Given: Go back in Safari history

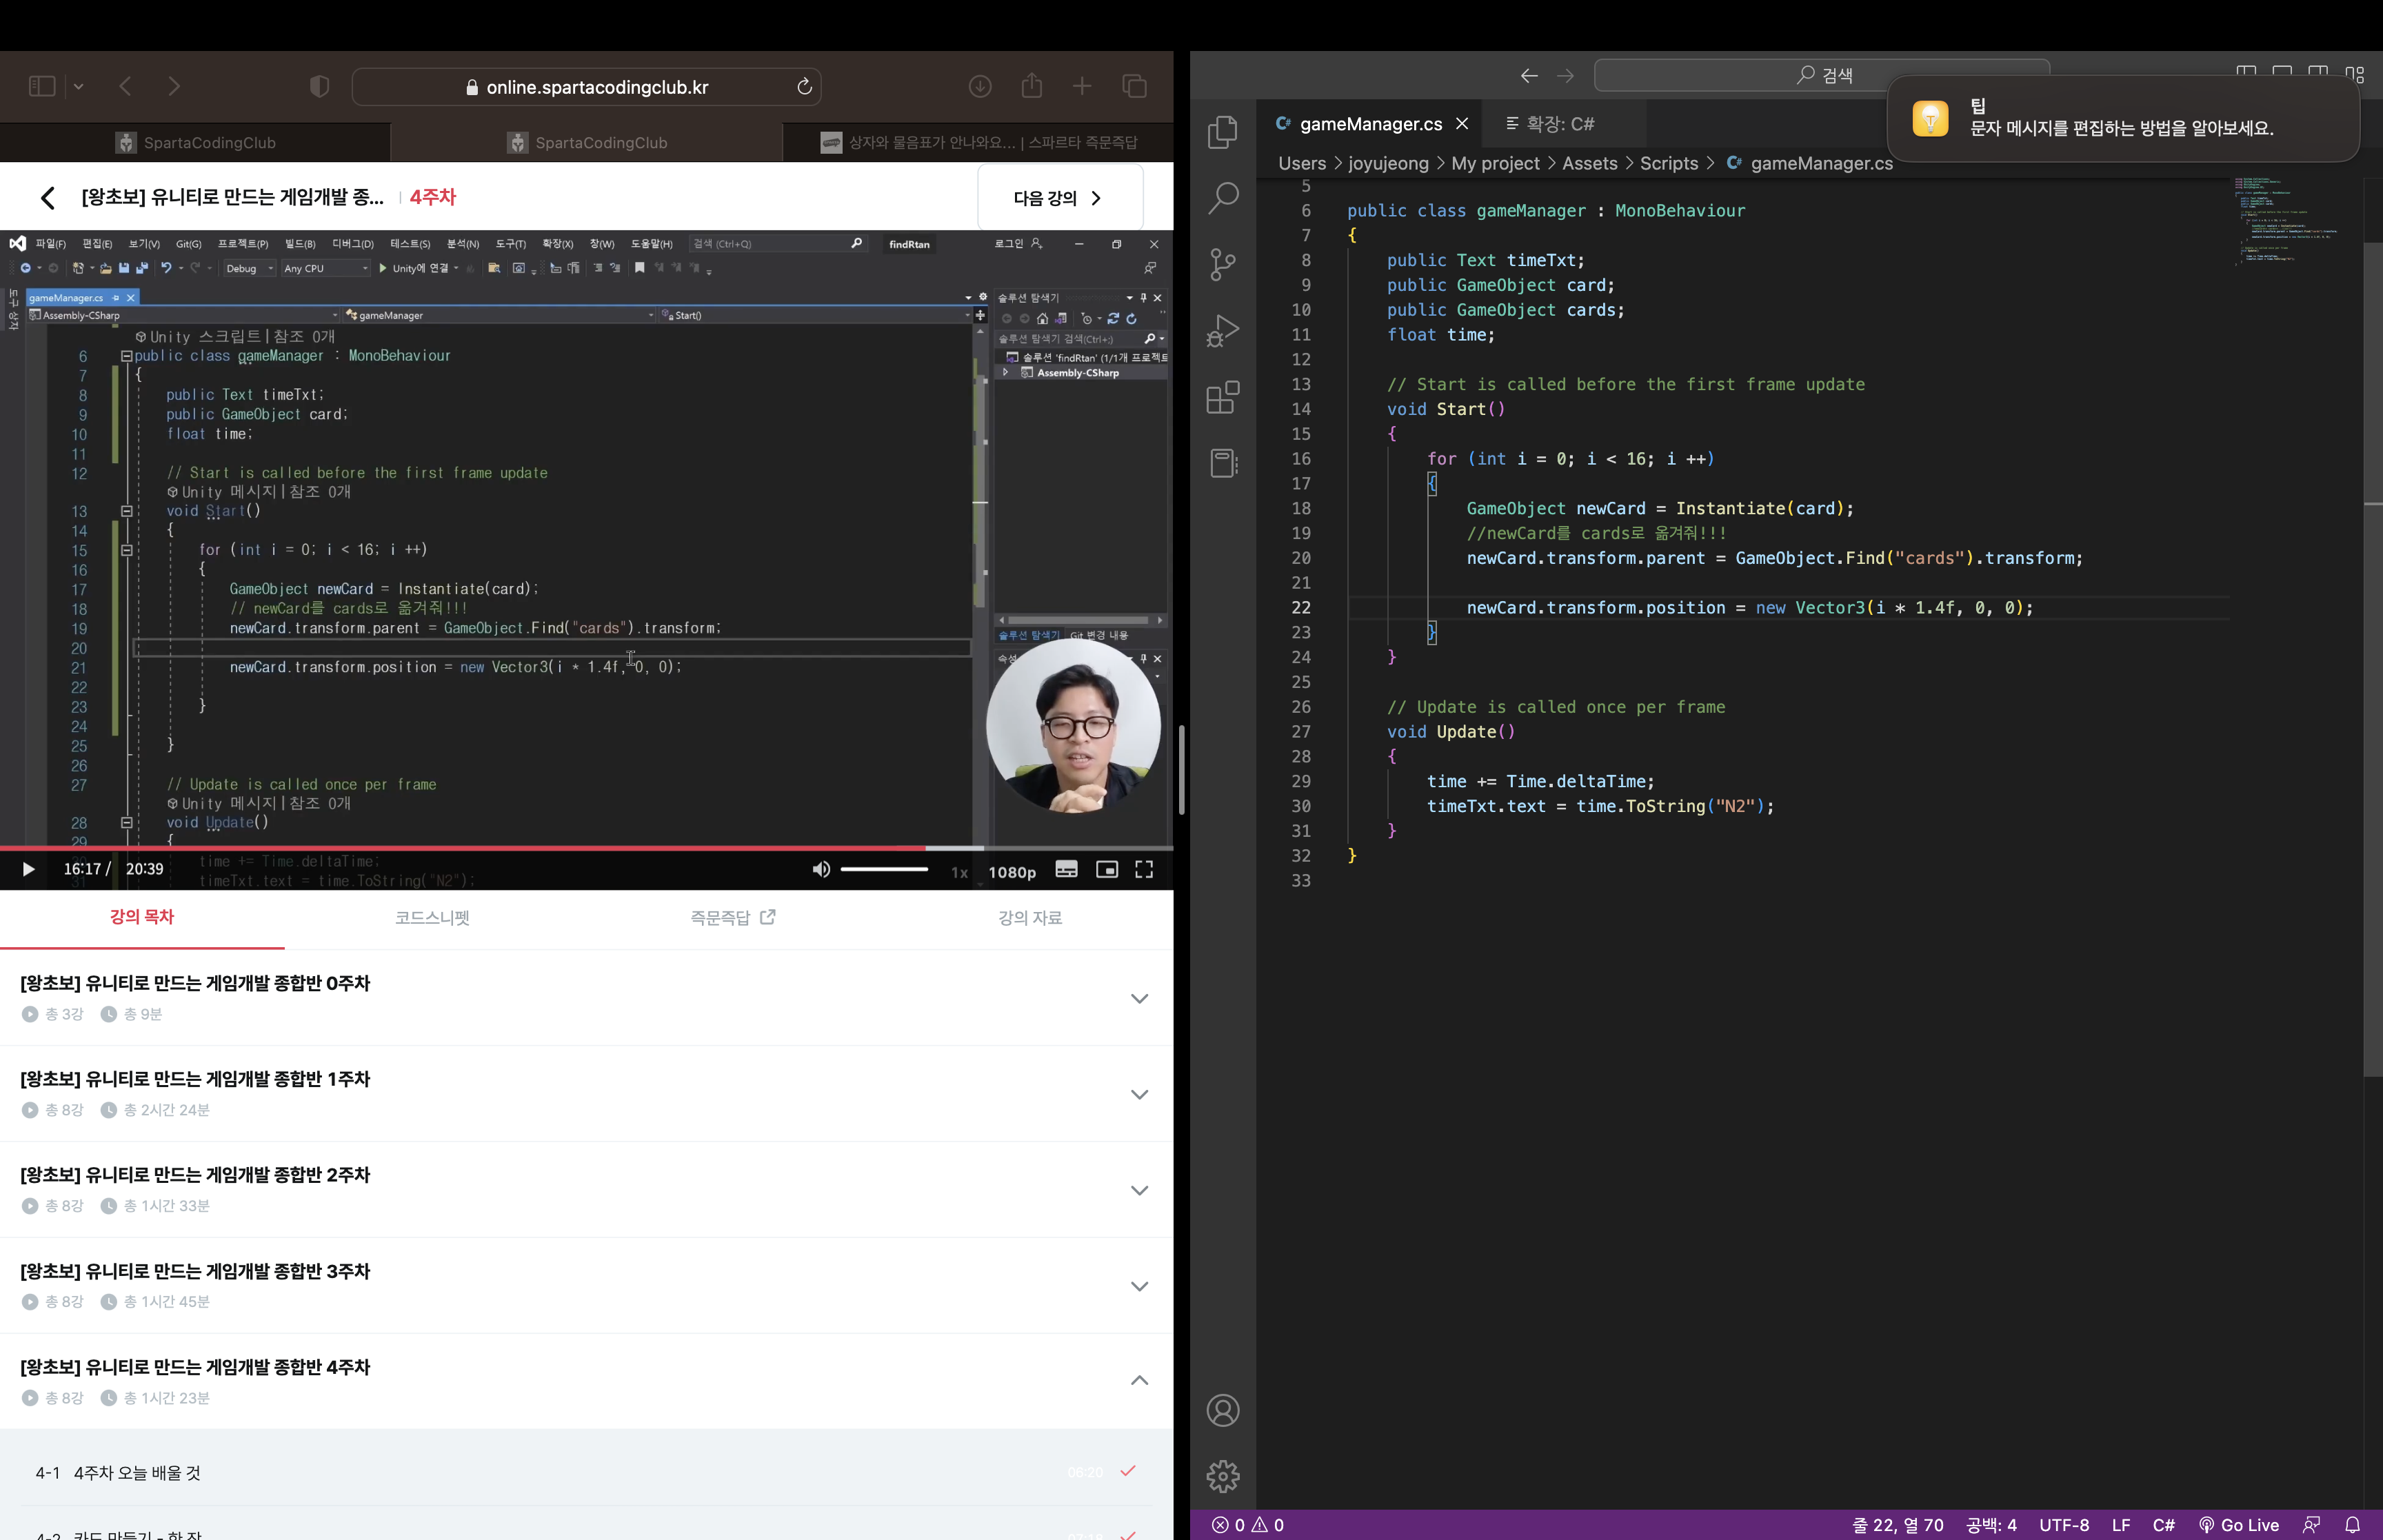Looking at the screenshot, I should click(x=125, y=86).
